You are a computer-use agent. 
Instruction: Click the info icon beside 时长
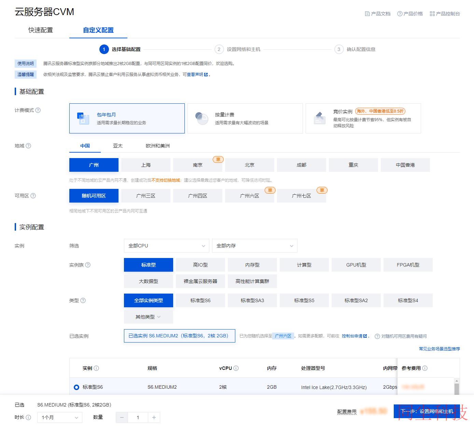28,417
